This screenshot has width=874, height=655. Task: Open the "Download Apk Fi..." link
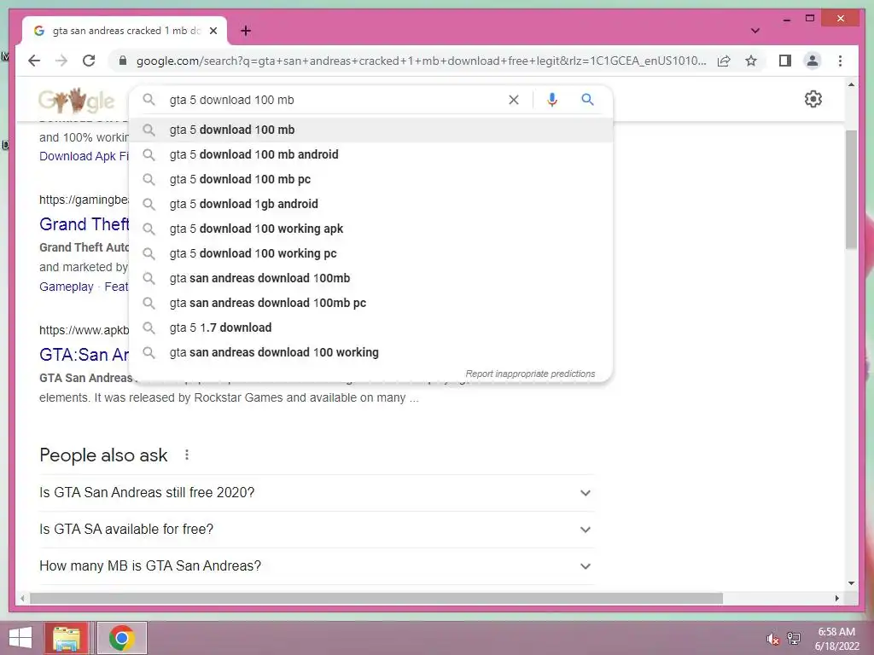pos(84,156)
